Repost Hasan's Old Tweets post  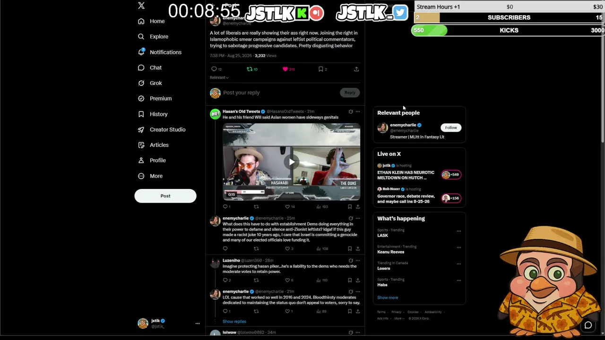(256, 206)
